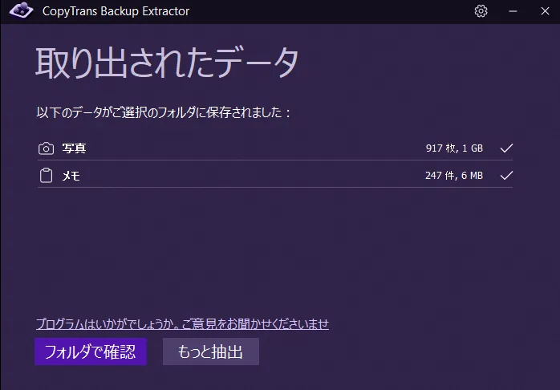The width and height of the screenshot is (560, 390).
Task: Click the clipboard icon beside メモ
Action: 46,176
